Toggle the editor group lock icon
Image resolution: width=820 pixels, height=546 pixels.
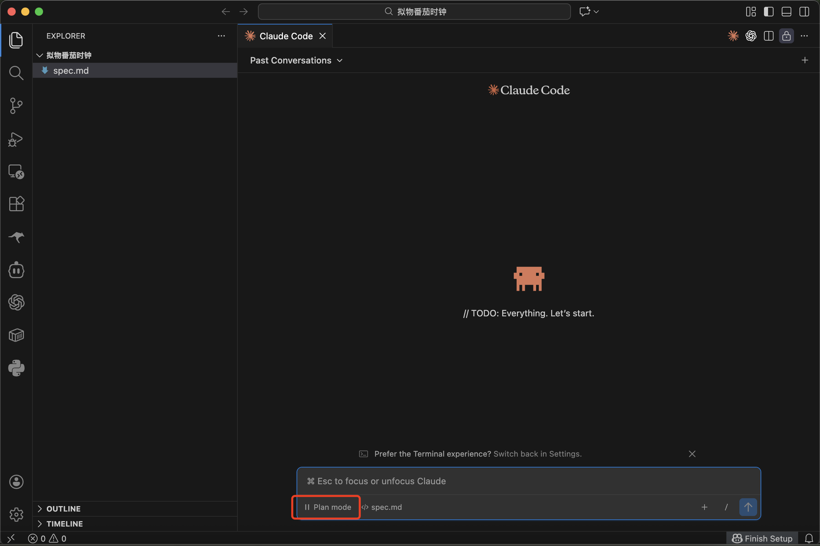click(787, 36)
